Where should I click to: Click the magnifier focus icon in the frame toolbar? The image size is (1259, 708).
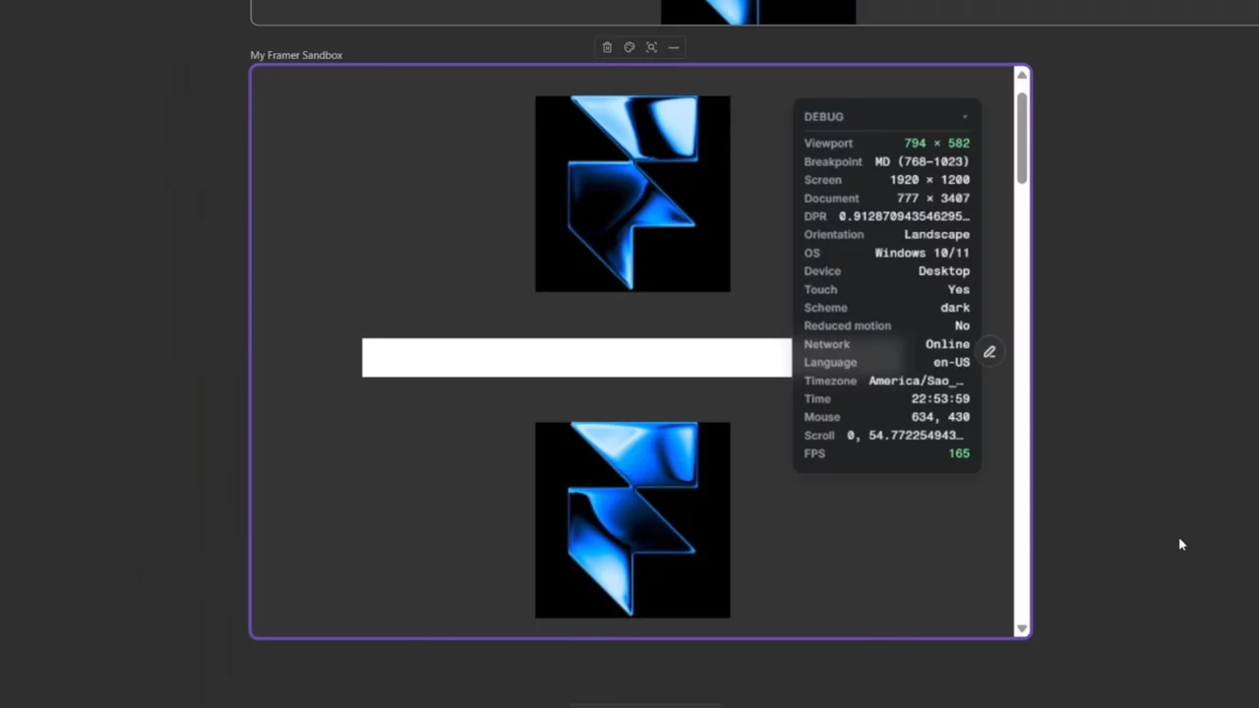click(x=651, y=47)
